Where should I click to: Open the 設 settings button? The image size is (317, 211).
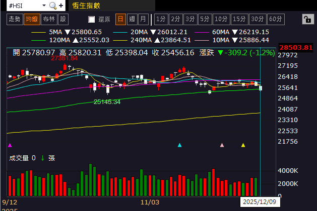point(63,20)
